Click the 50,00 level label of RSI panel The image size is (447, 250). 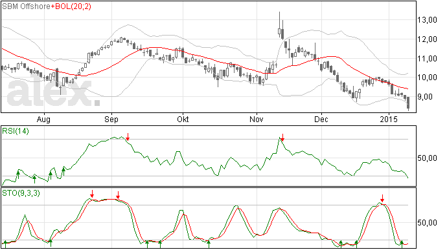[427, 158]
